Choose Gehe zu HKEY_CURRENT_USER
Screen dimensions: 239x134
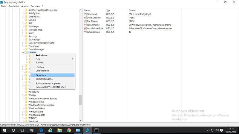coord(53,87)
